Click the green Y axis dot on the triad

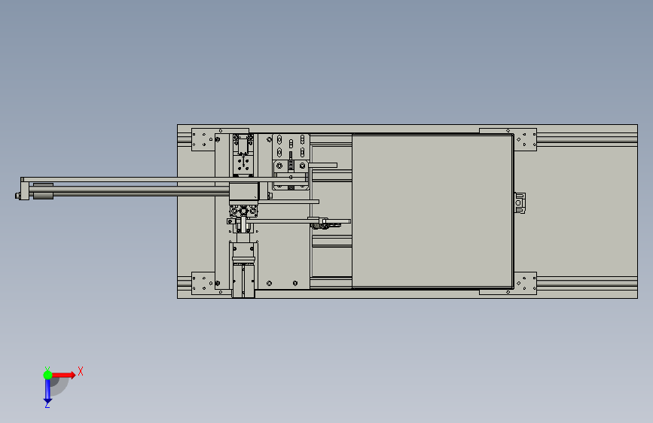pos(47,375)
